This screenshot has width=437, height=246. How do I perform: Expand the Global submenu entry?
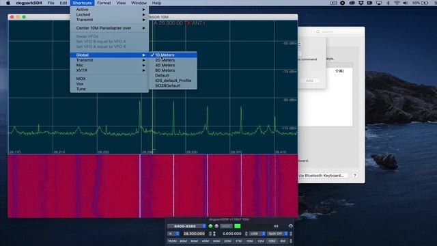coord(109,55)
